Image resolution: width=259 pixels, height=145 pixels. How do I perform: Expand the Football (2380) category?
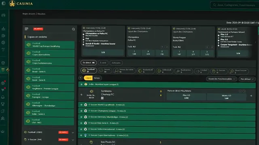[x=73, y=133]
